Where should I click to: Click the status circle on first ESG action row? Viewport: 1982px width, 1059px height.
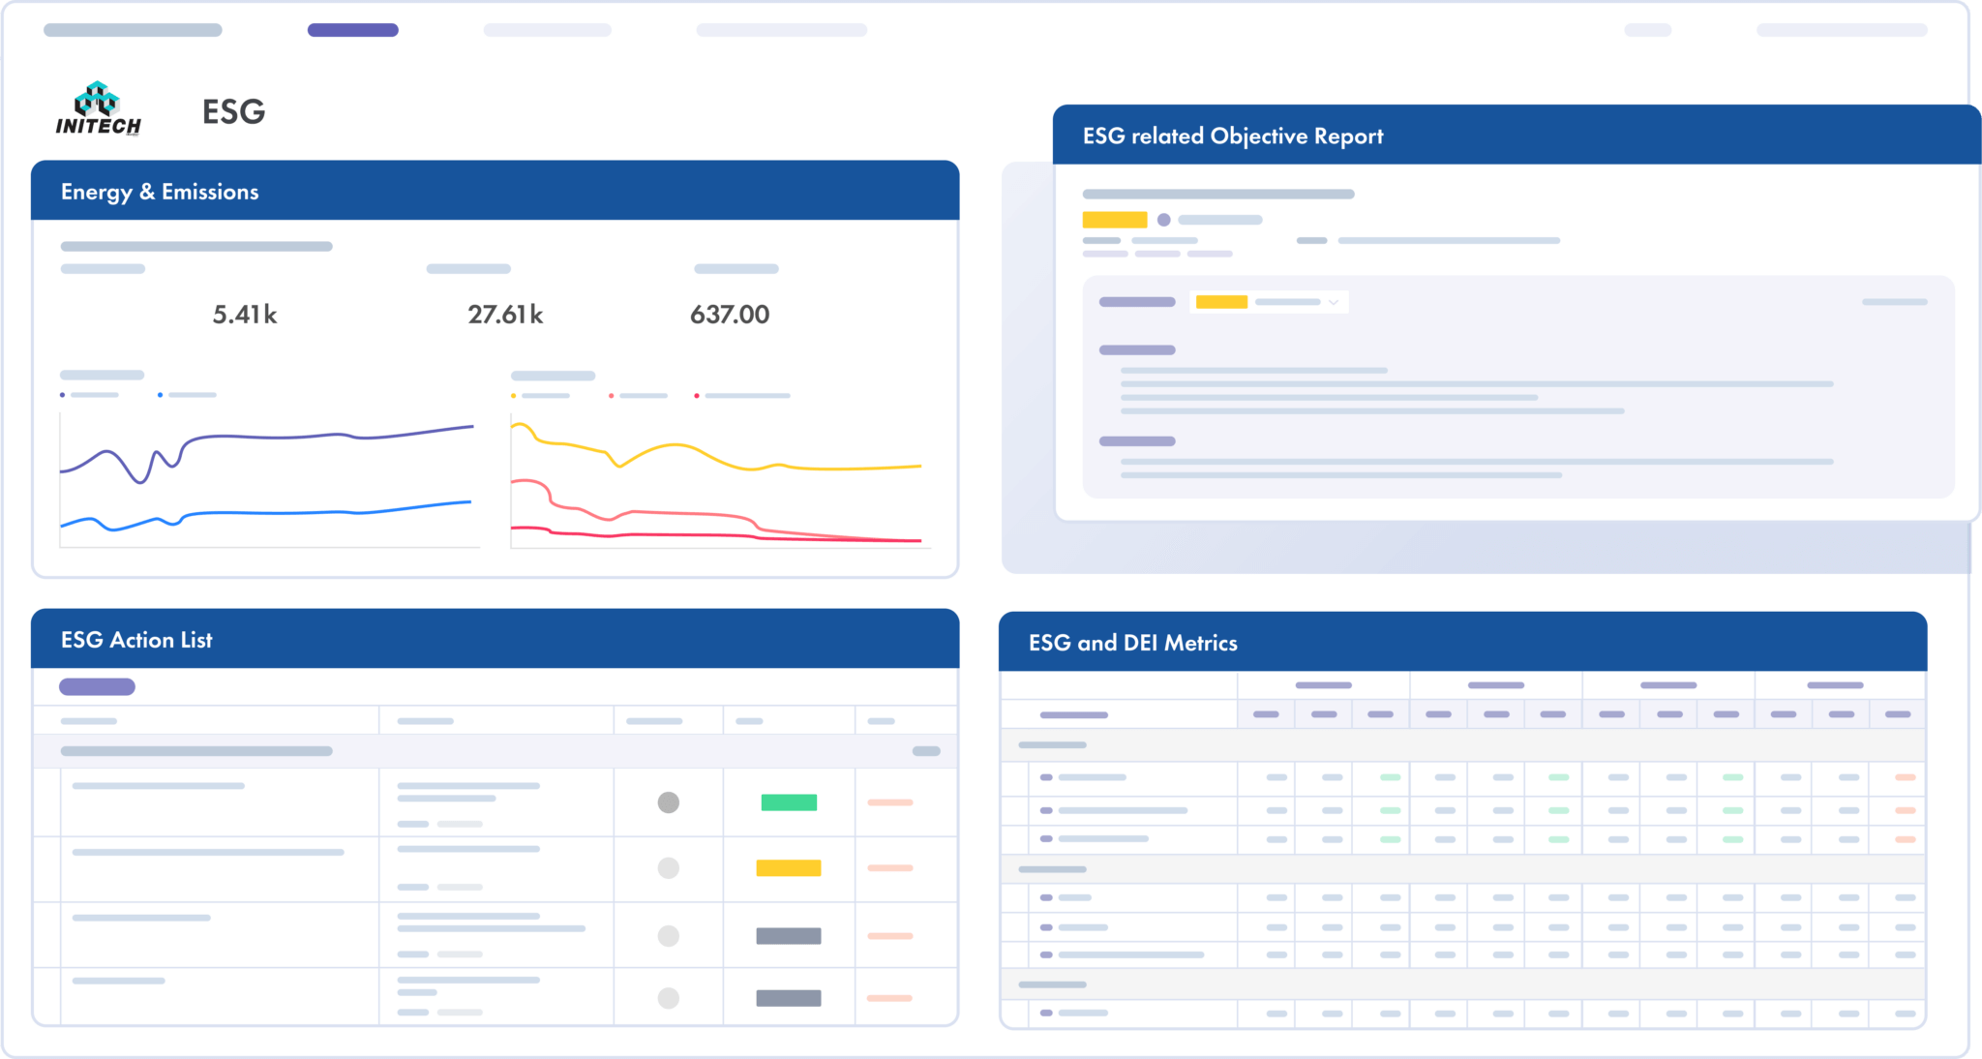[x=669, y=802]
